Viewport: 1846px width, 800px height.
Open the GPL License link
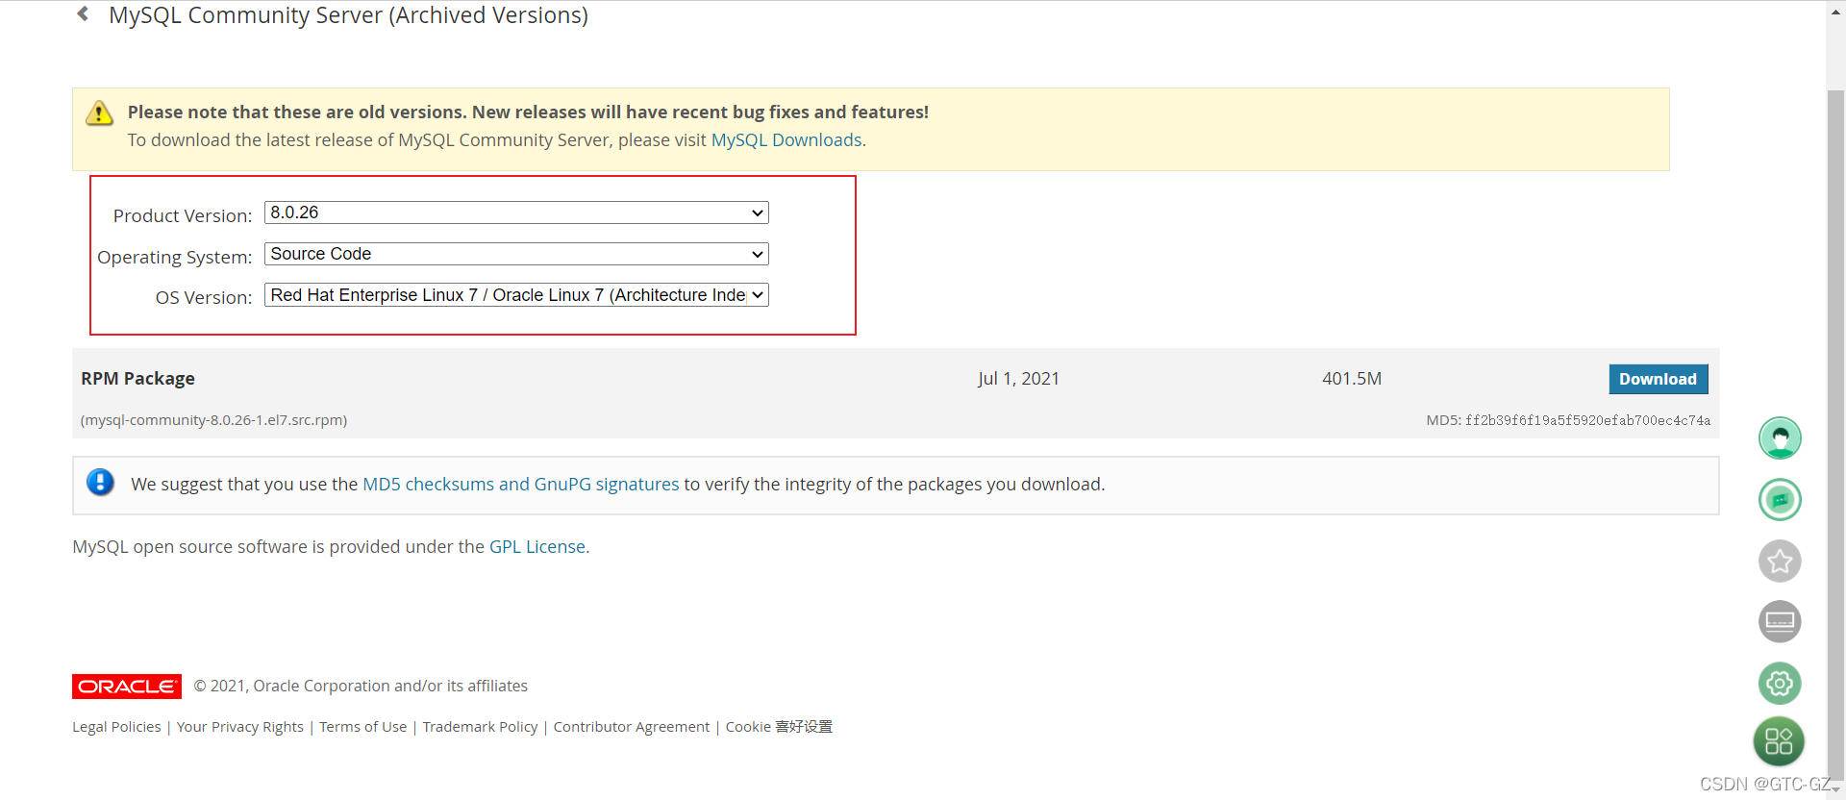click(x=537, y=547)
